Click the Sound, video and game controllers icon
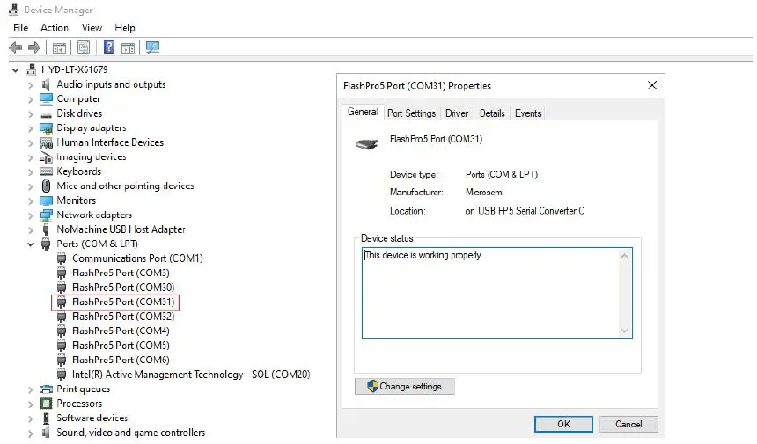 point(46,433)
